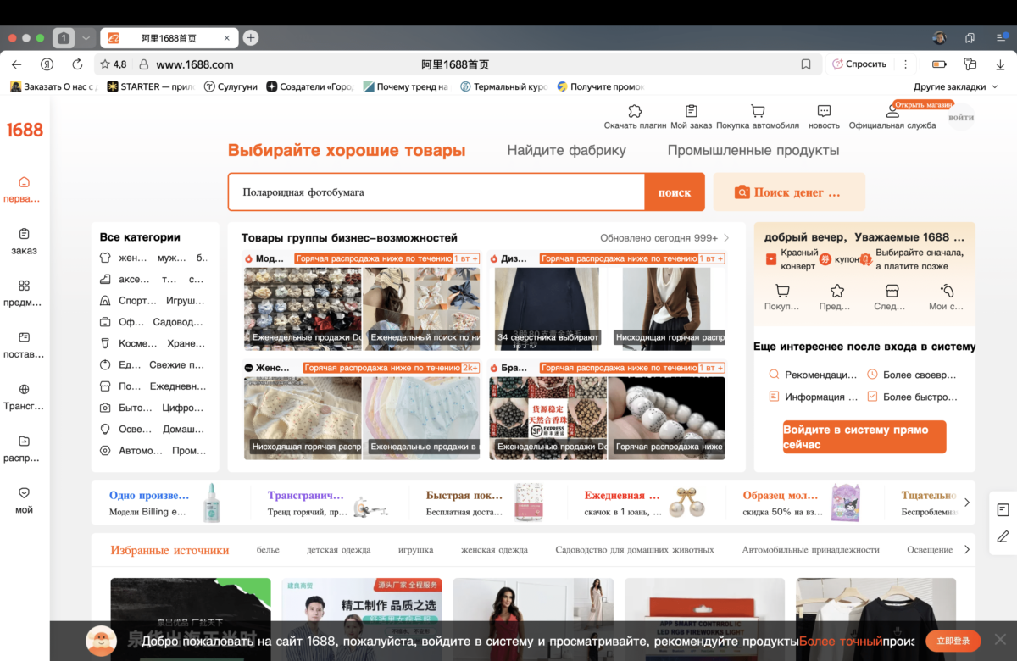Open the 'мой' shield icon in sidebar
The image size is (1017, 661).
(24, 492)
